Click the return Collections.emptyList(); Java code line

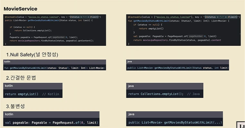click(164, 94)
